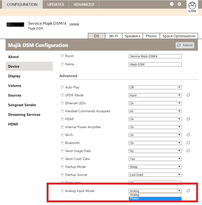This screenshot has width=202, height=205.
Task: Click the reboot-required icon beside Bluetooth dropdown
Action: 188,143
